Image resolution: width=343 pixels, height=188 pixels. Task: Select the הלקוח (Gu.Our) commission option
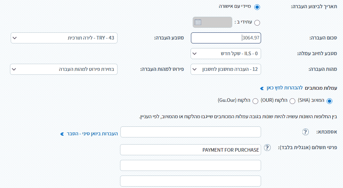[x=255, y=101]
